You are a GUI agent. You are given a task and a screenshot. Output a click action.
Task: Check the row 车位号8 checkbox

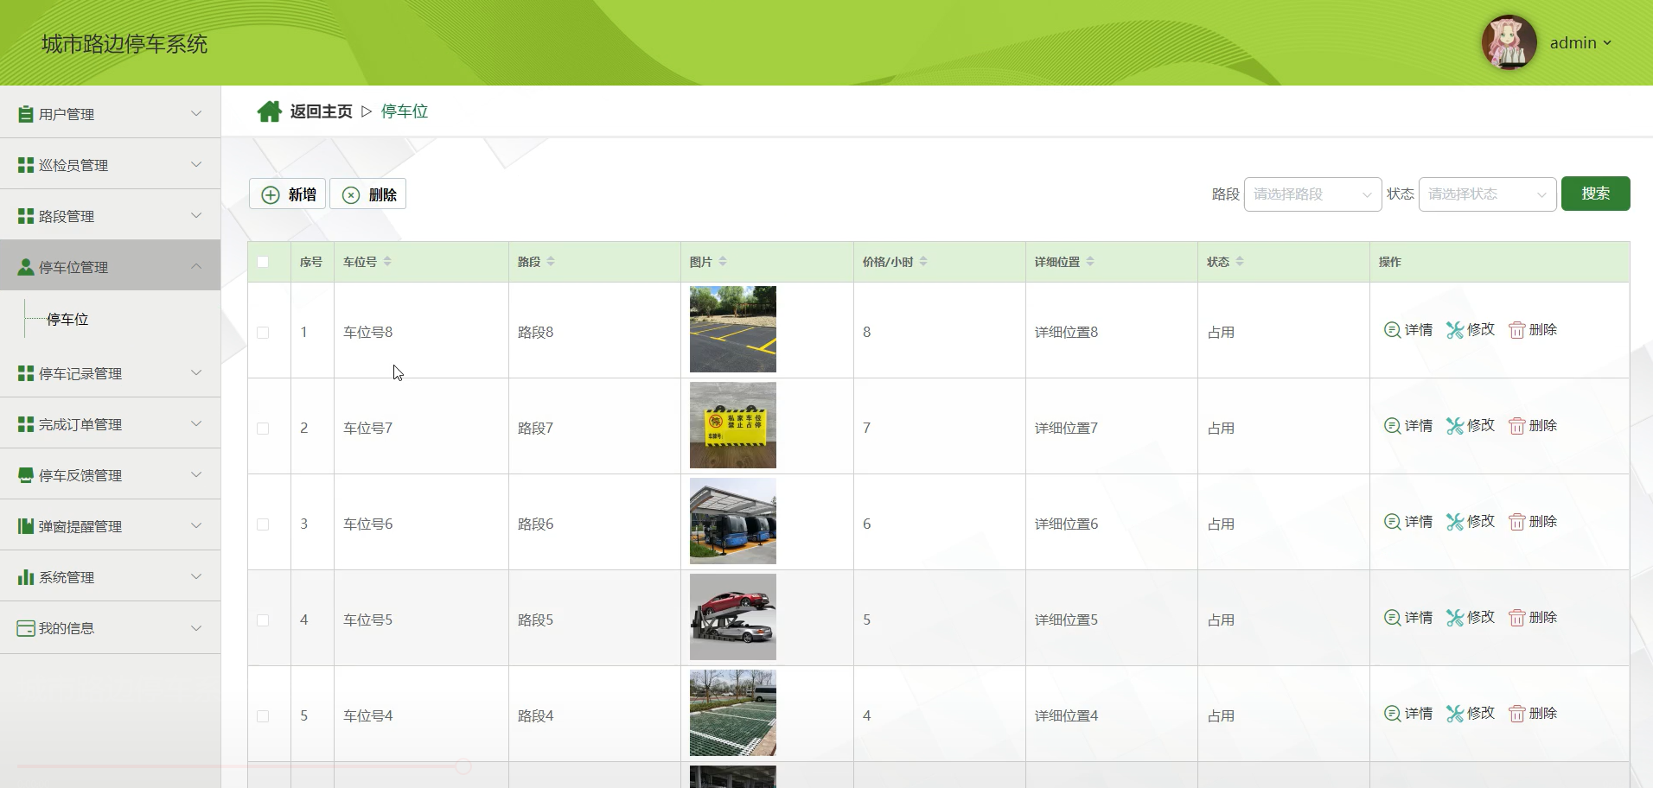click(x=263, y=333)
